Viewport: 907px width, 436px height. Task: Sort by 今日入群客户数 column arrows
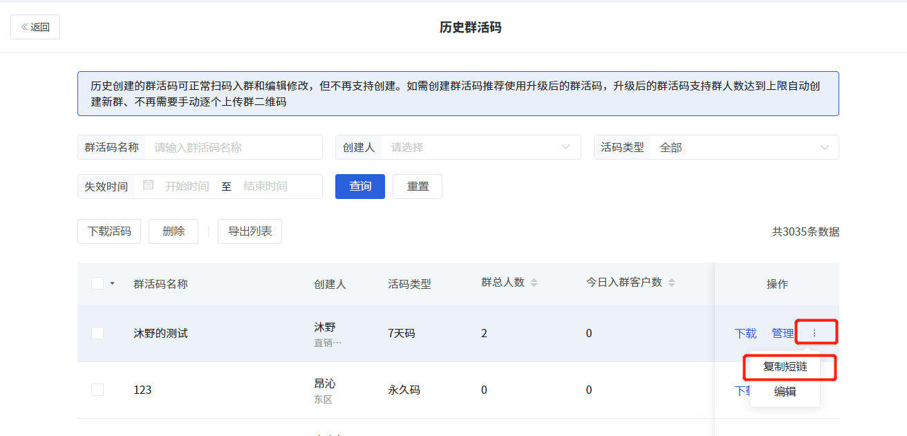671,283
